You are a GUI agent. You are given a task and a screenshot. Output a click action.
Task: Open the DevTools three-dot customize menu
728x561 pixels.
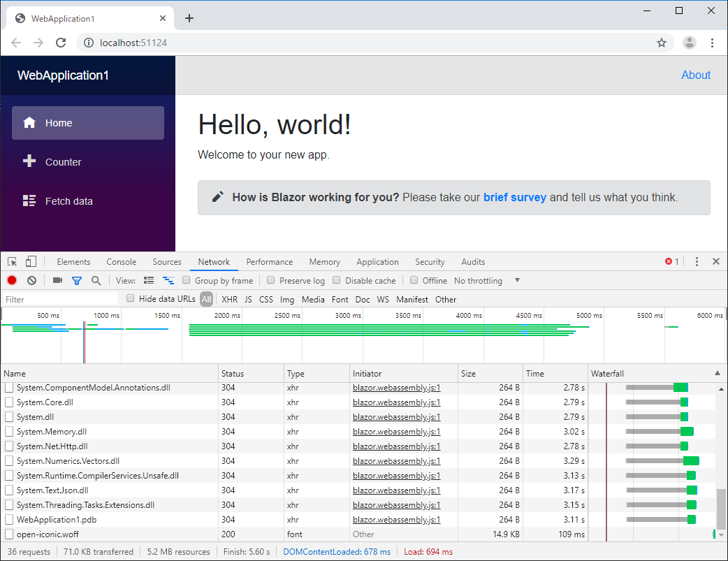[697, 262]
